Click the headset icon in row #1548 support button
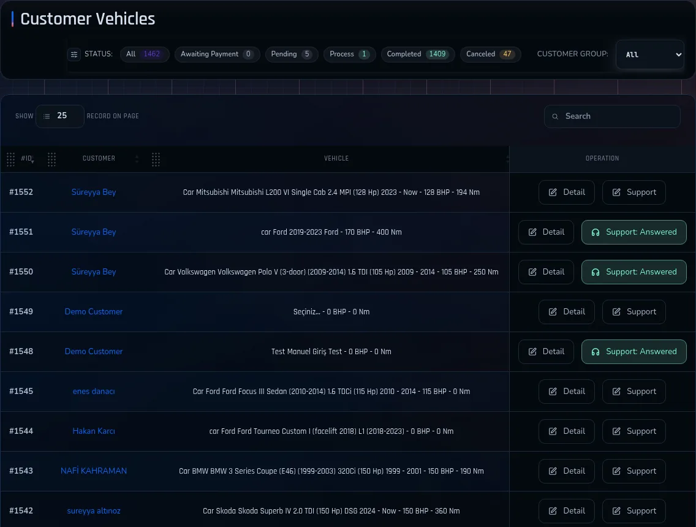696x527 pixels. [596, 352]
